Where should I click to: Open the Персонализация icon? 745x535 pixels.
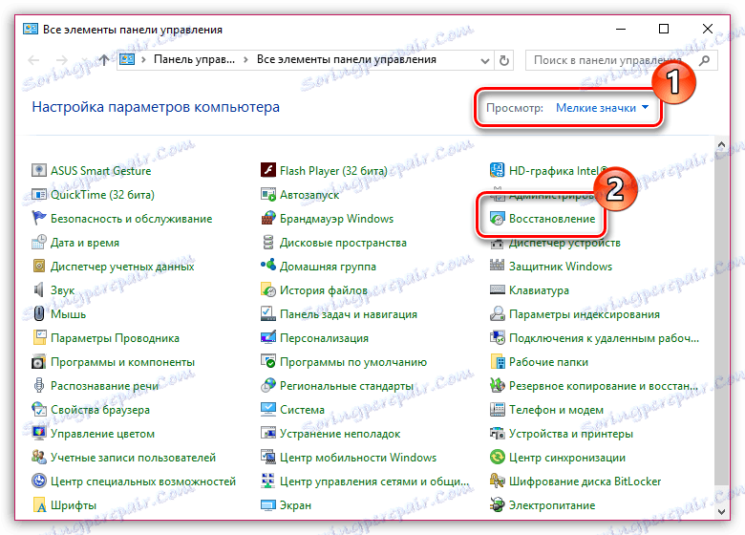(x=268, y=338)
